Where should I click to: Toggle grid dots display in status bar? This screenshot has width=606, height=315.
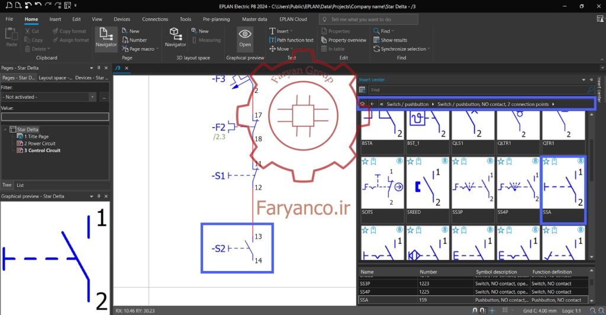click(505, 310)
